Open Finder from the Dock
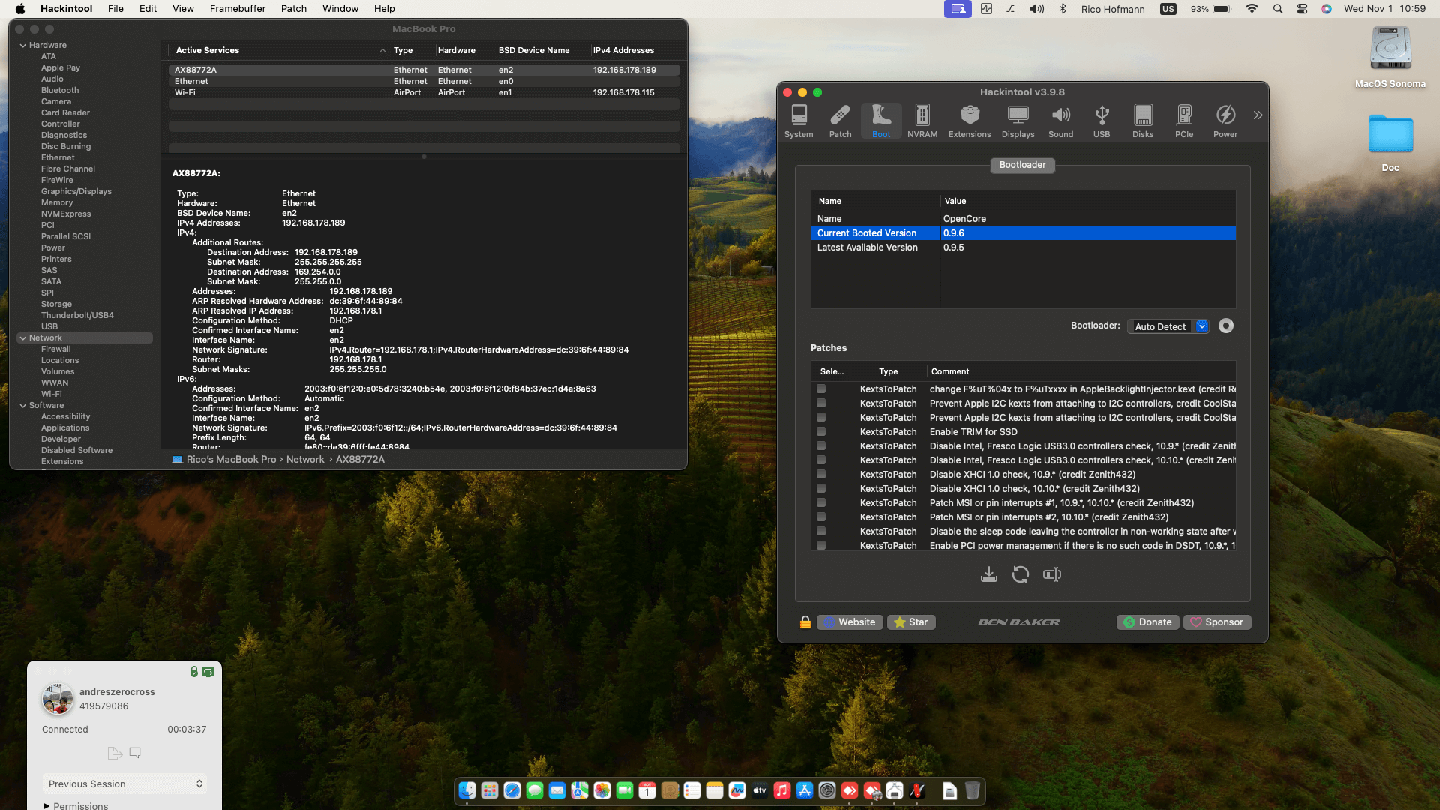The image size is (1440, 810). pyautogui.click(x=467, y=790)
